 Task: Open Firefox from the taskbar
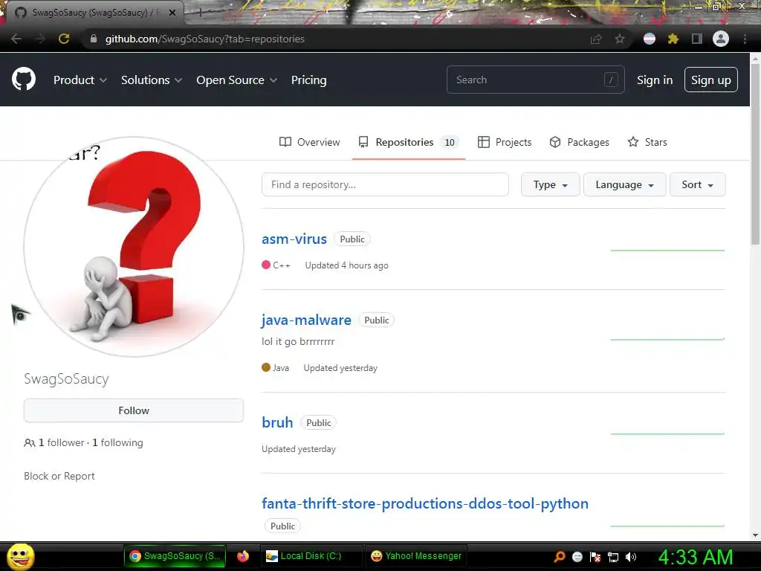tap(243, 556)
